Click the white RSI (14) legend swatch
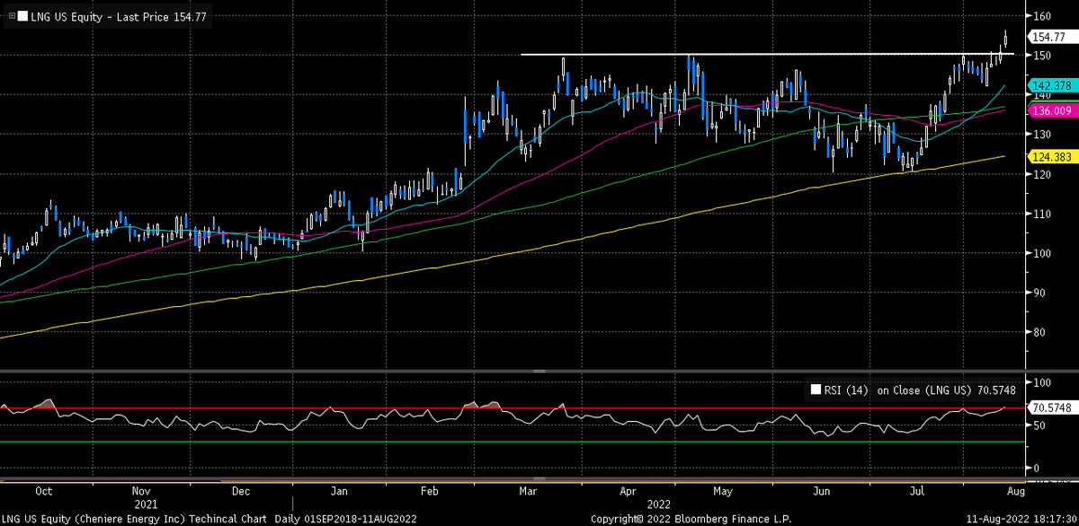This screenshot has height=526, width=1079. [x=816, y=390]
